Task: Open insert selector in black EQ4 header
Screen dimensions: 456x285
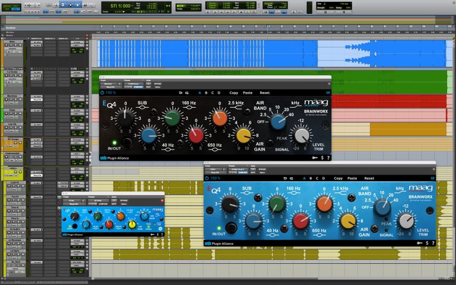Action: coord(111,87)
